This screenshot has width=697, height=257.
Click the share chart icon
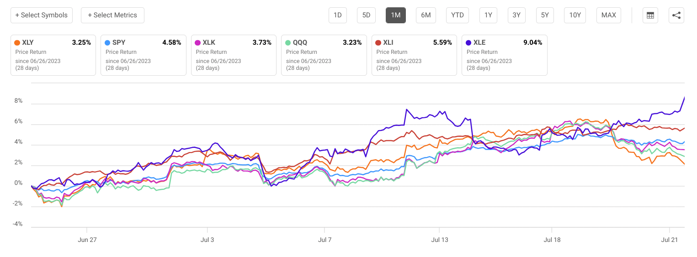pyautogui.click(x=676, y=15)
